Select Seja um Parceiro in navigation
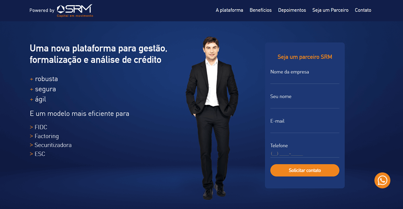Image resolution: width=403 pixels, height=209 pixels. tap(330, 10)
